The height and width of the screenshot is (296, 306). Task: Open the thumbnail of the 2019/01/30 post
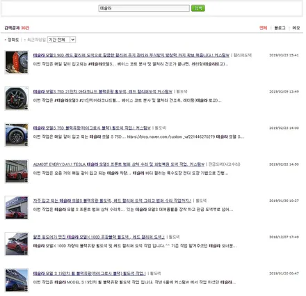click(x=17, y=208)
